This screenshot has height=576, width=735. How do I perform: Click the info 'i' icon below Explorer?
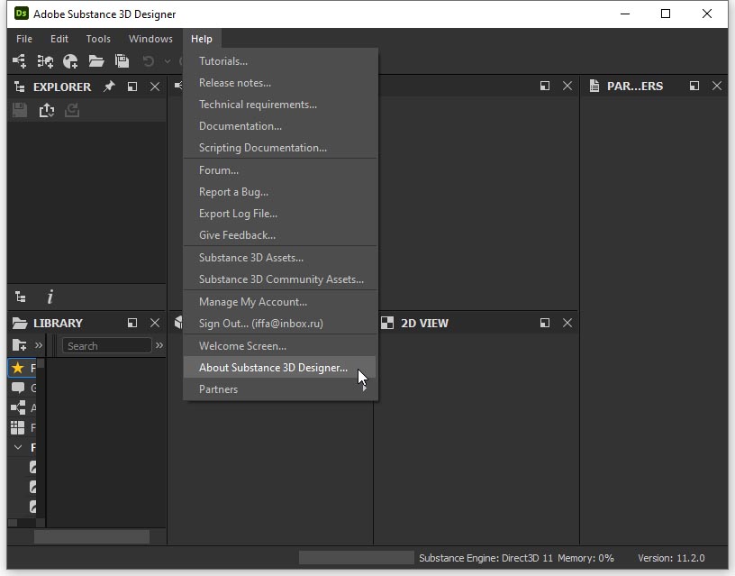(x=50, y=297)
